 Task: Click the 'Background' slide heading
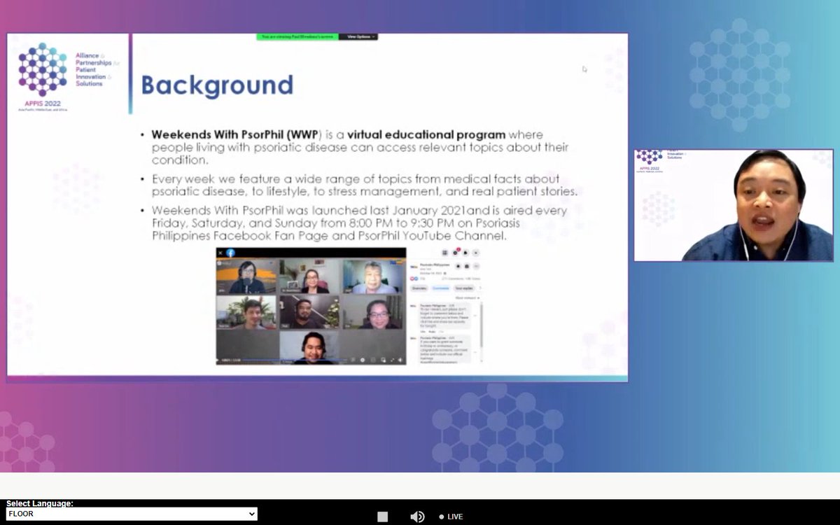217,85
